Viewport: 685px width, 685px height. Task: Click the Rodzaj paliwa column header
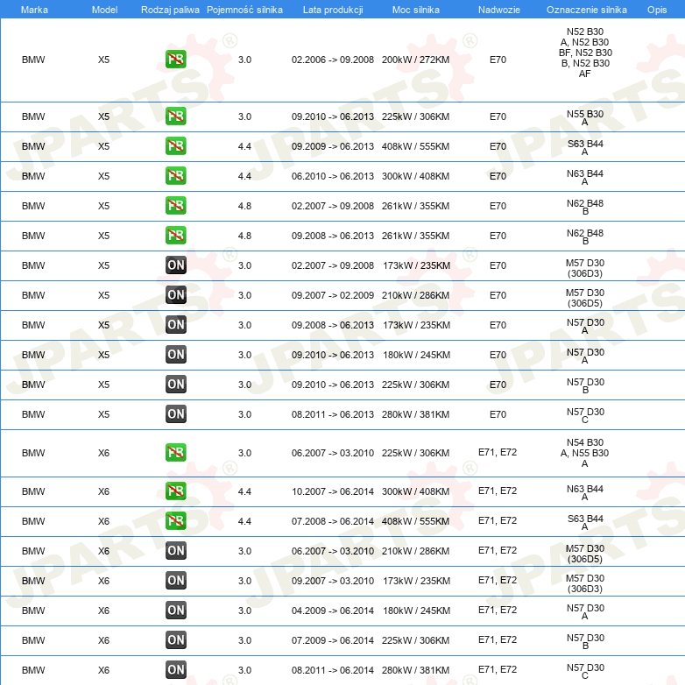click(x=170, y=9)
